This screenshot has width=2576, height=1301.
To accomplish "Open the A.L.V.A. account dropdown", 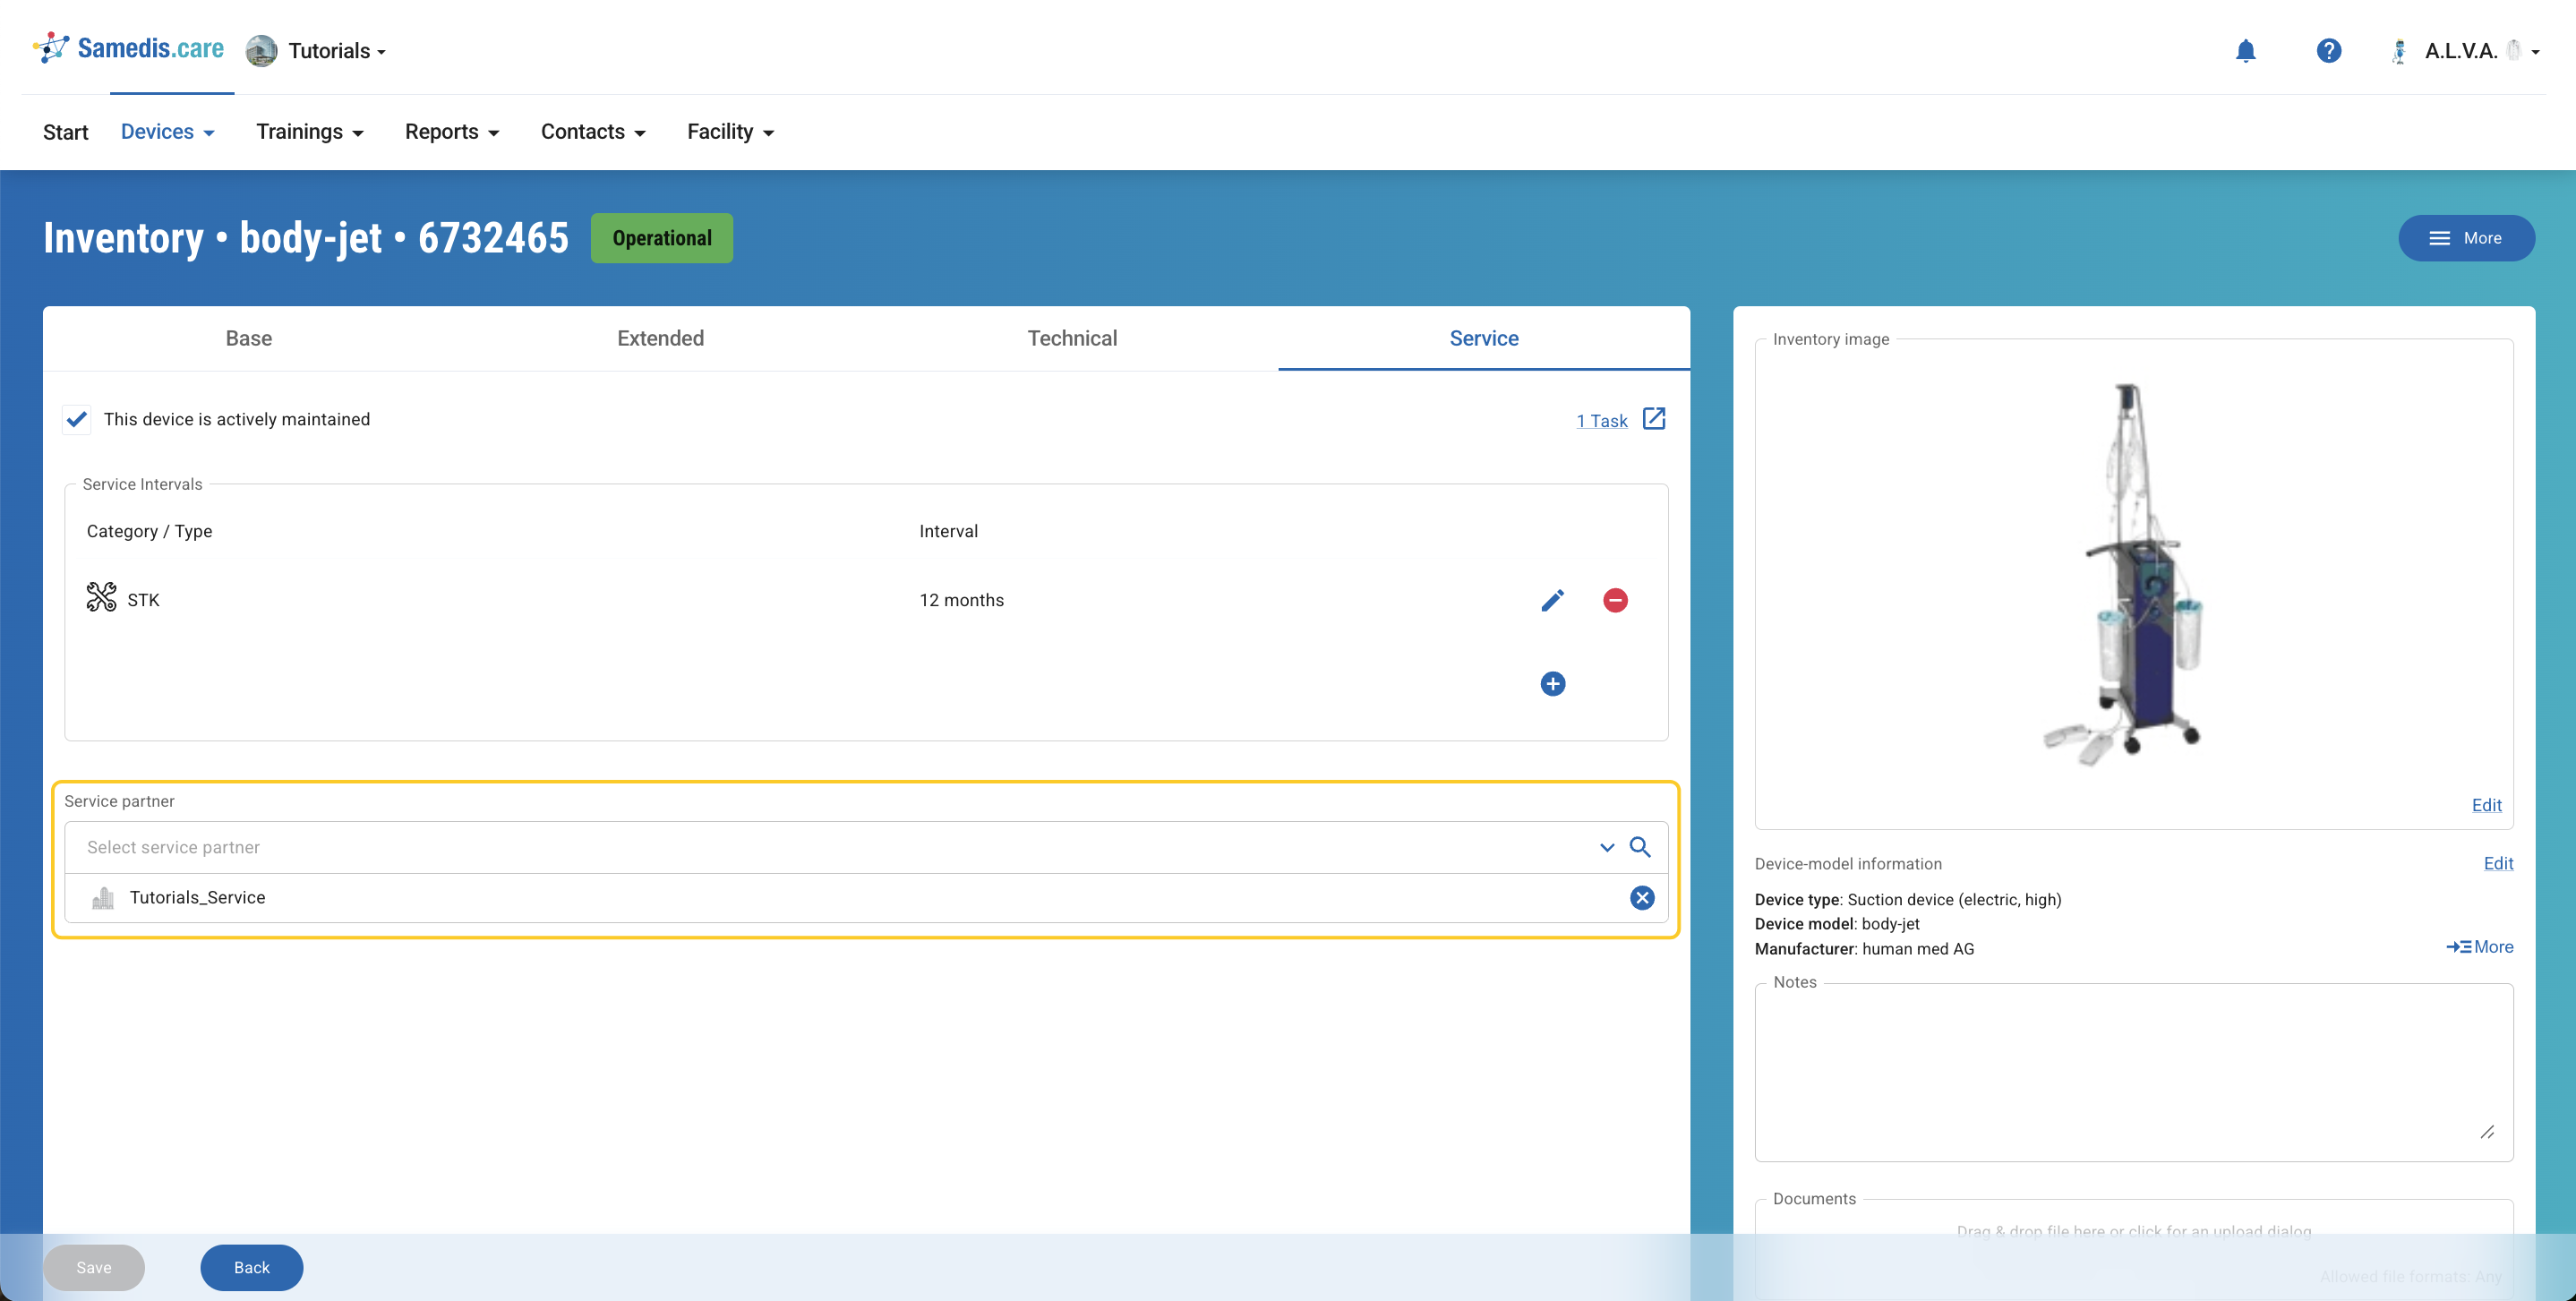I will coord(2466,51).
